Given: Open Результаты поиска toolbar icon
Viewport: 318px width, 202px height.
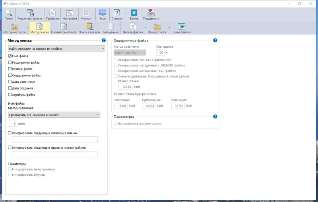Looking at the screenshot, I should [30, 15].
